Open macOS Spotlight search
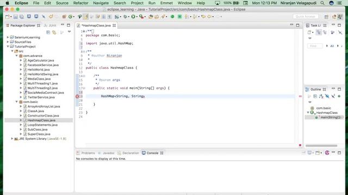Viewport: 348px width, 195px height. click(322, 3)
